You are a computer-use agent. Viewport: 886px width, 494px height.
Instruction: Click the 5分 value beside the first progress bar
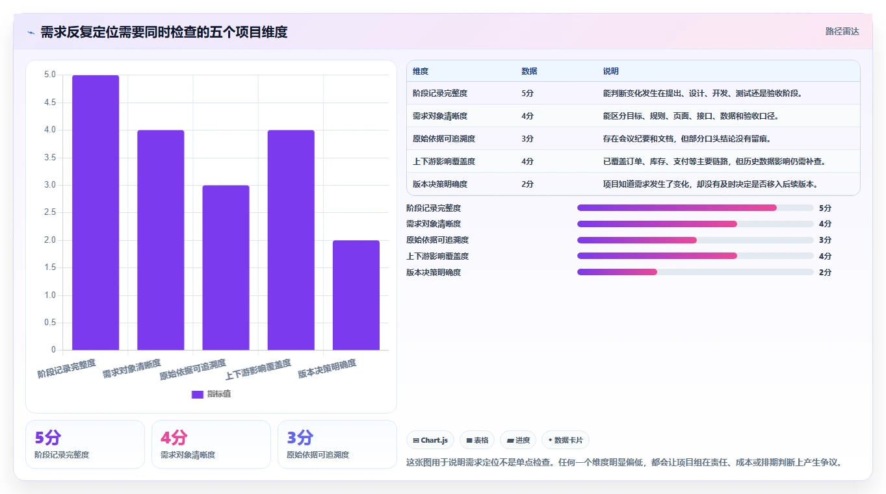point(825,208)
